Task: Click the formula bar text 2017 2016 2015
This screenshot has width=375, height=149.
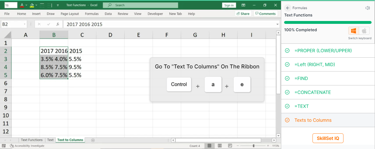Action: pos(84,24)
